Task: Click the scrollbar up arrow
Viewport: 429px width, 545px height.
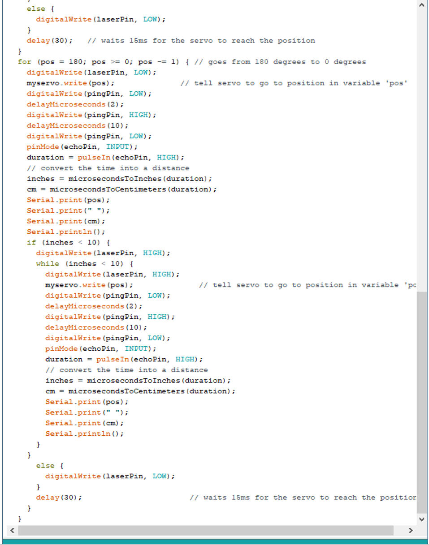Action: [x=422, y=5]
